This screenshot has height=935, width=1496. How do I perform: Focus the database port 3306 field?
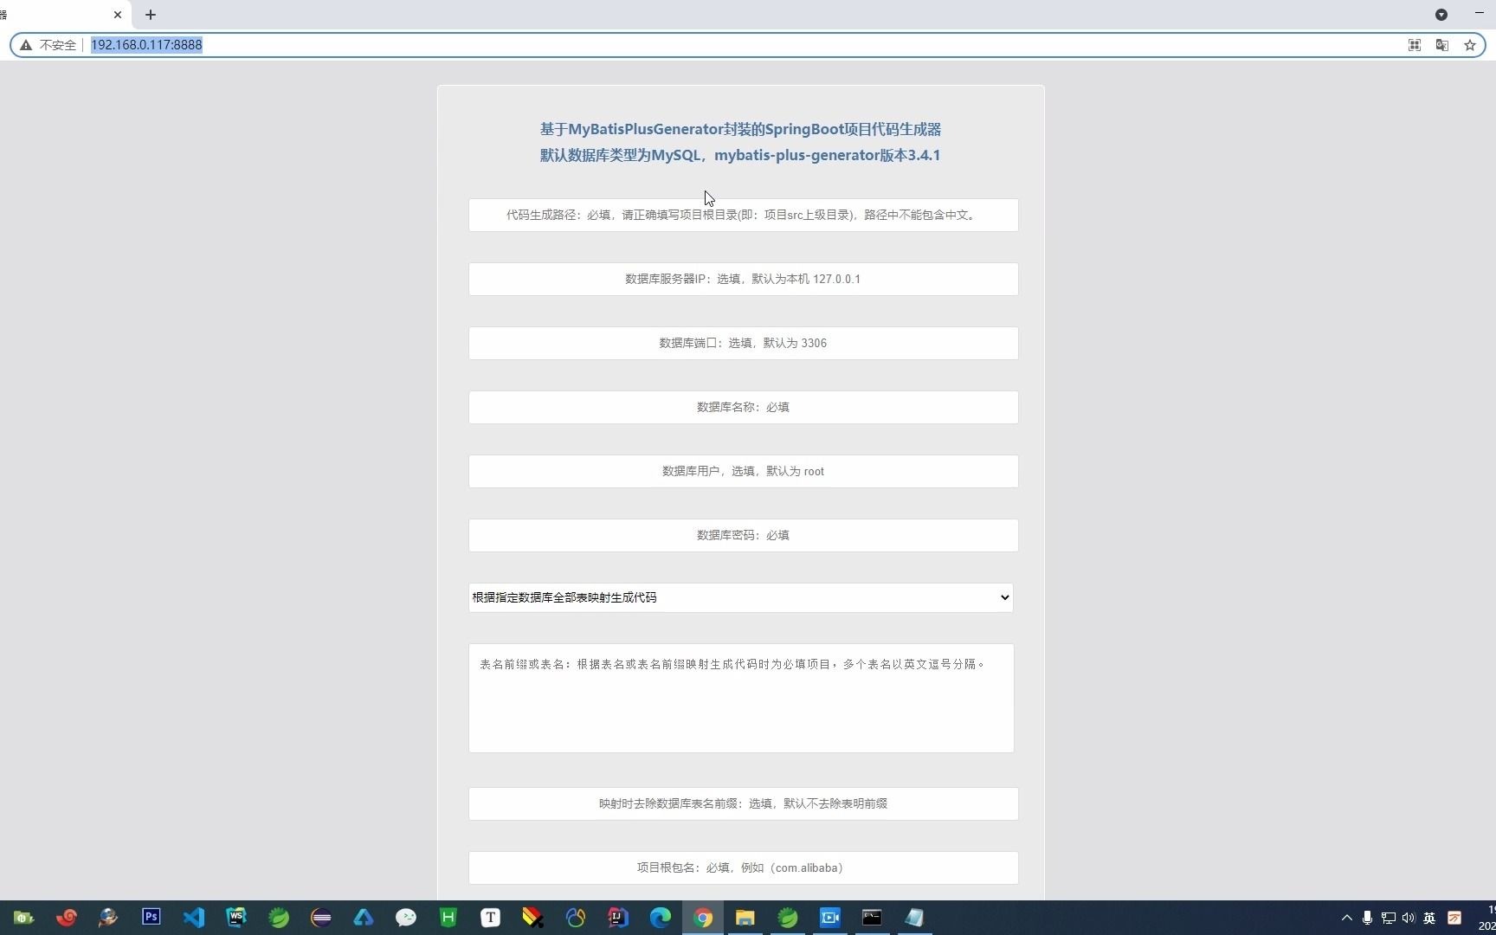coord(743,343)
